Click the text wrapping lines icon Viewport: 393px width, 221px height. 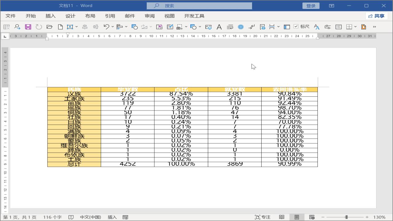coord(230,27)
